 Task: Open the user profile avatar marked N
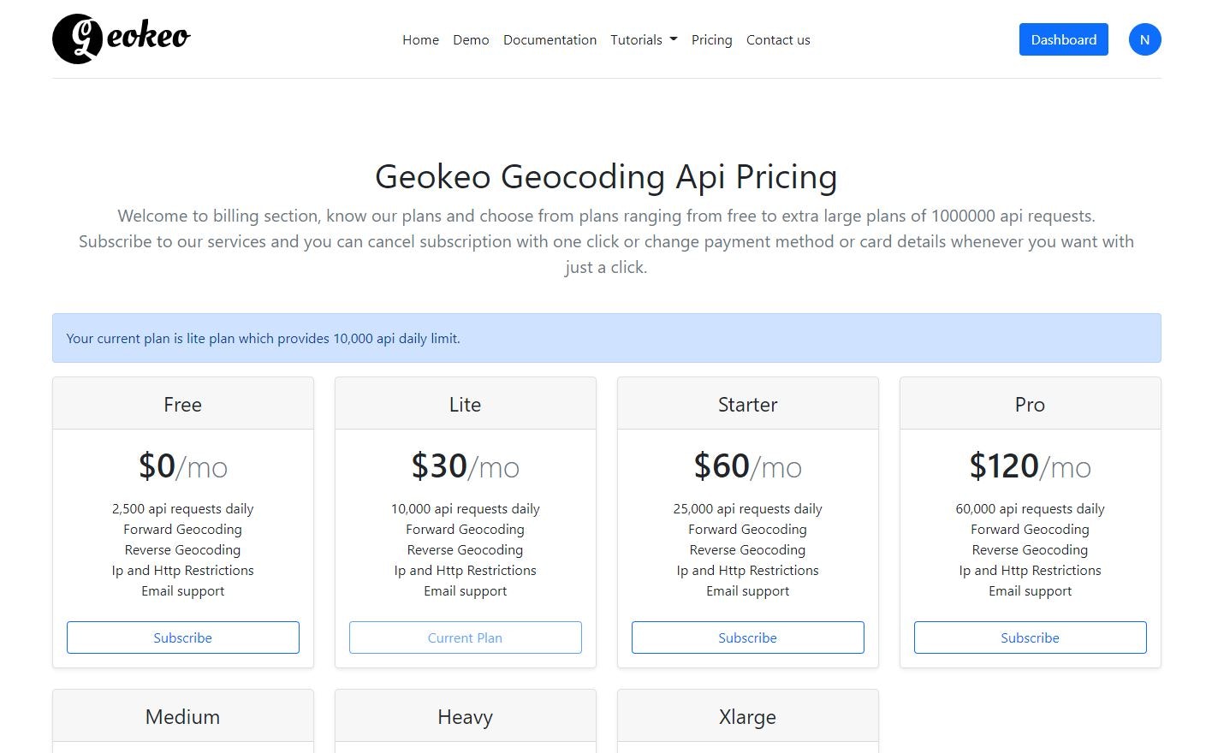(1144, 39)
